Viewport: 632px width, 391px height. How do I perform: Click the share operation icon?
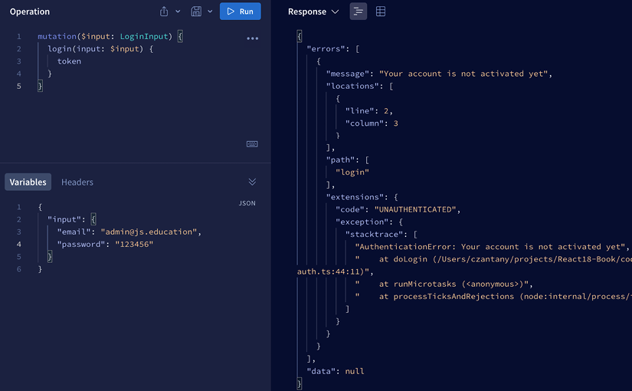tap(164, 11)
